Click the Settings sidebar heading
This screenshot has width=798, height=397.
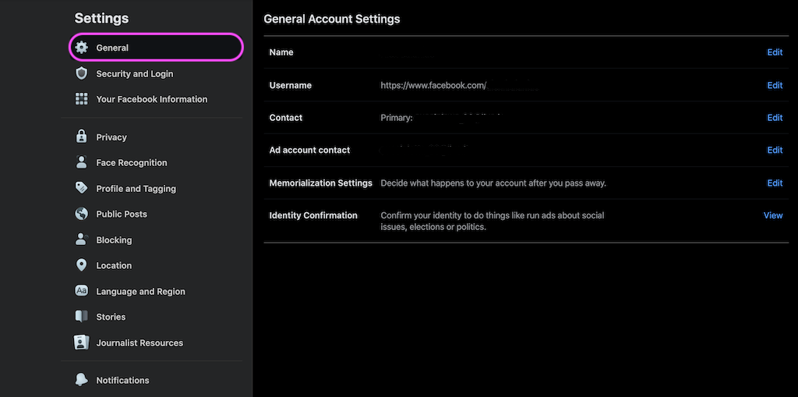click(x=101, y=19)
